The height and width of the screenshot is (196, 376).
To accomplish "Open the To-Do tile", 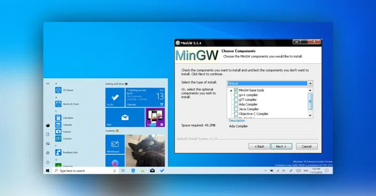I will 115,97.
